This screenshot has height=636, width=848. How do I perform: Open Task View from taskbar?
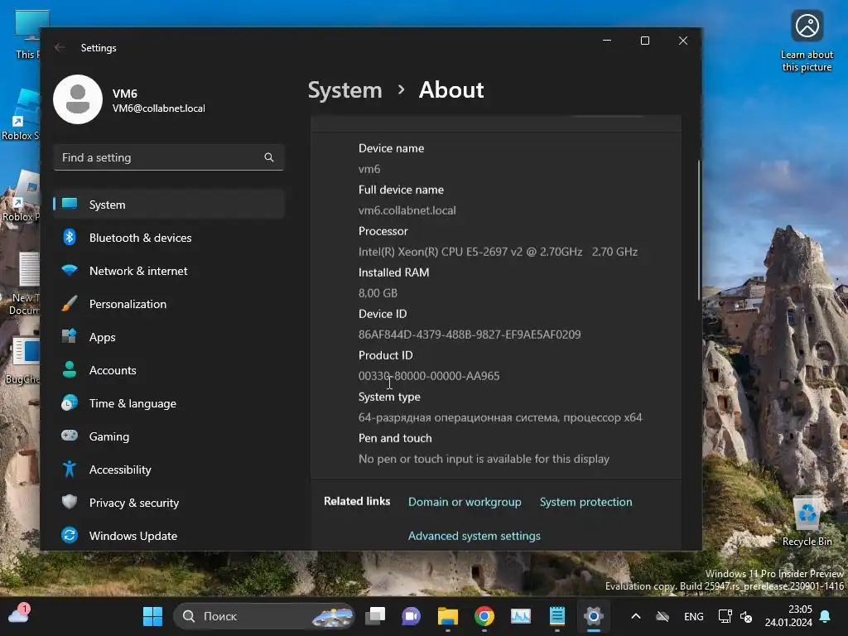coord(375,616)
